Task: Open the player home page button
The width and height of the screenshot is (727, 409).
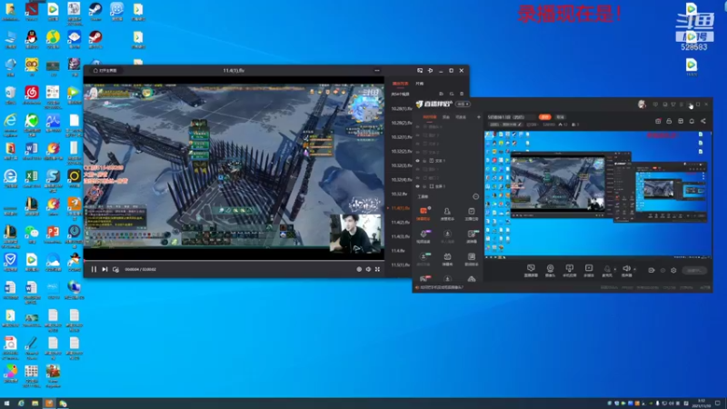Action: 105,71
